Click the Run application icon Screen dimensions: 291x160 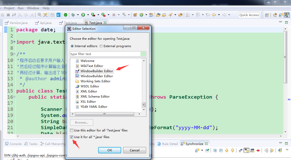(x=83, y=15)
